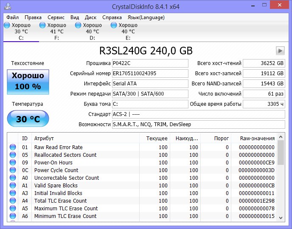The height and width of the screenshot is (229, 292).
Task: Click the ID column header
Action: point(25,139)
